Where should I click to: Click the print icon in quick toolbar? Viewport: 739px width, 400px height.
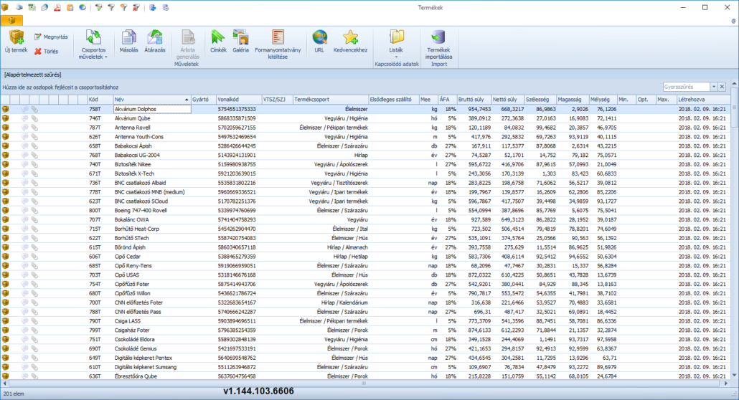coord(19,8)
